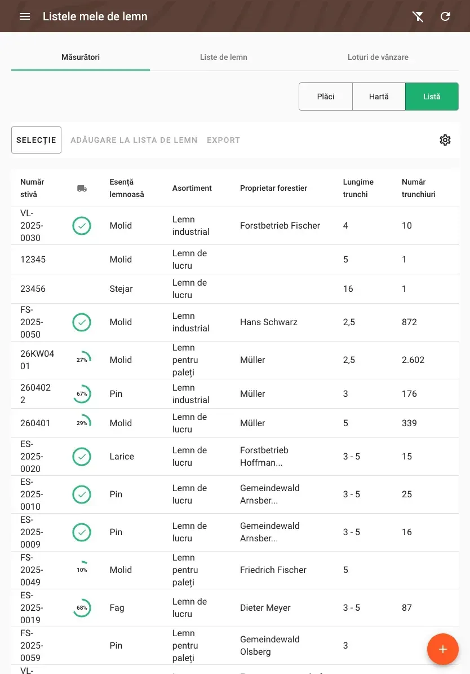Click completed checkmark icon for ES-2025-0010

coord(82,494)
